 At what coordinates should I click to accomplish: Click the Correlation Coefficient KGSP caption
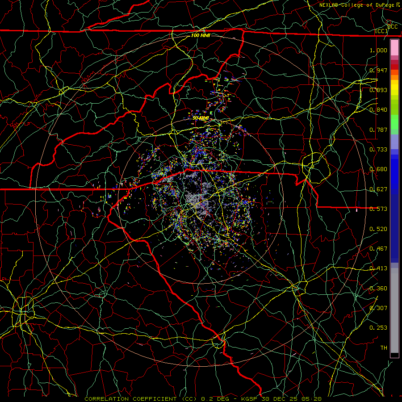(x=203, y=399)
